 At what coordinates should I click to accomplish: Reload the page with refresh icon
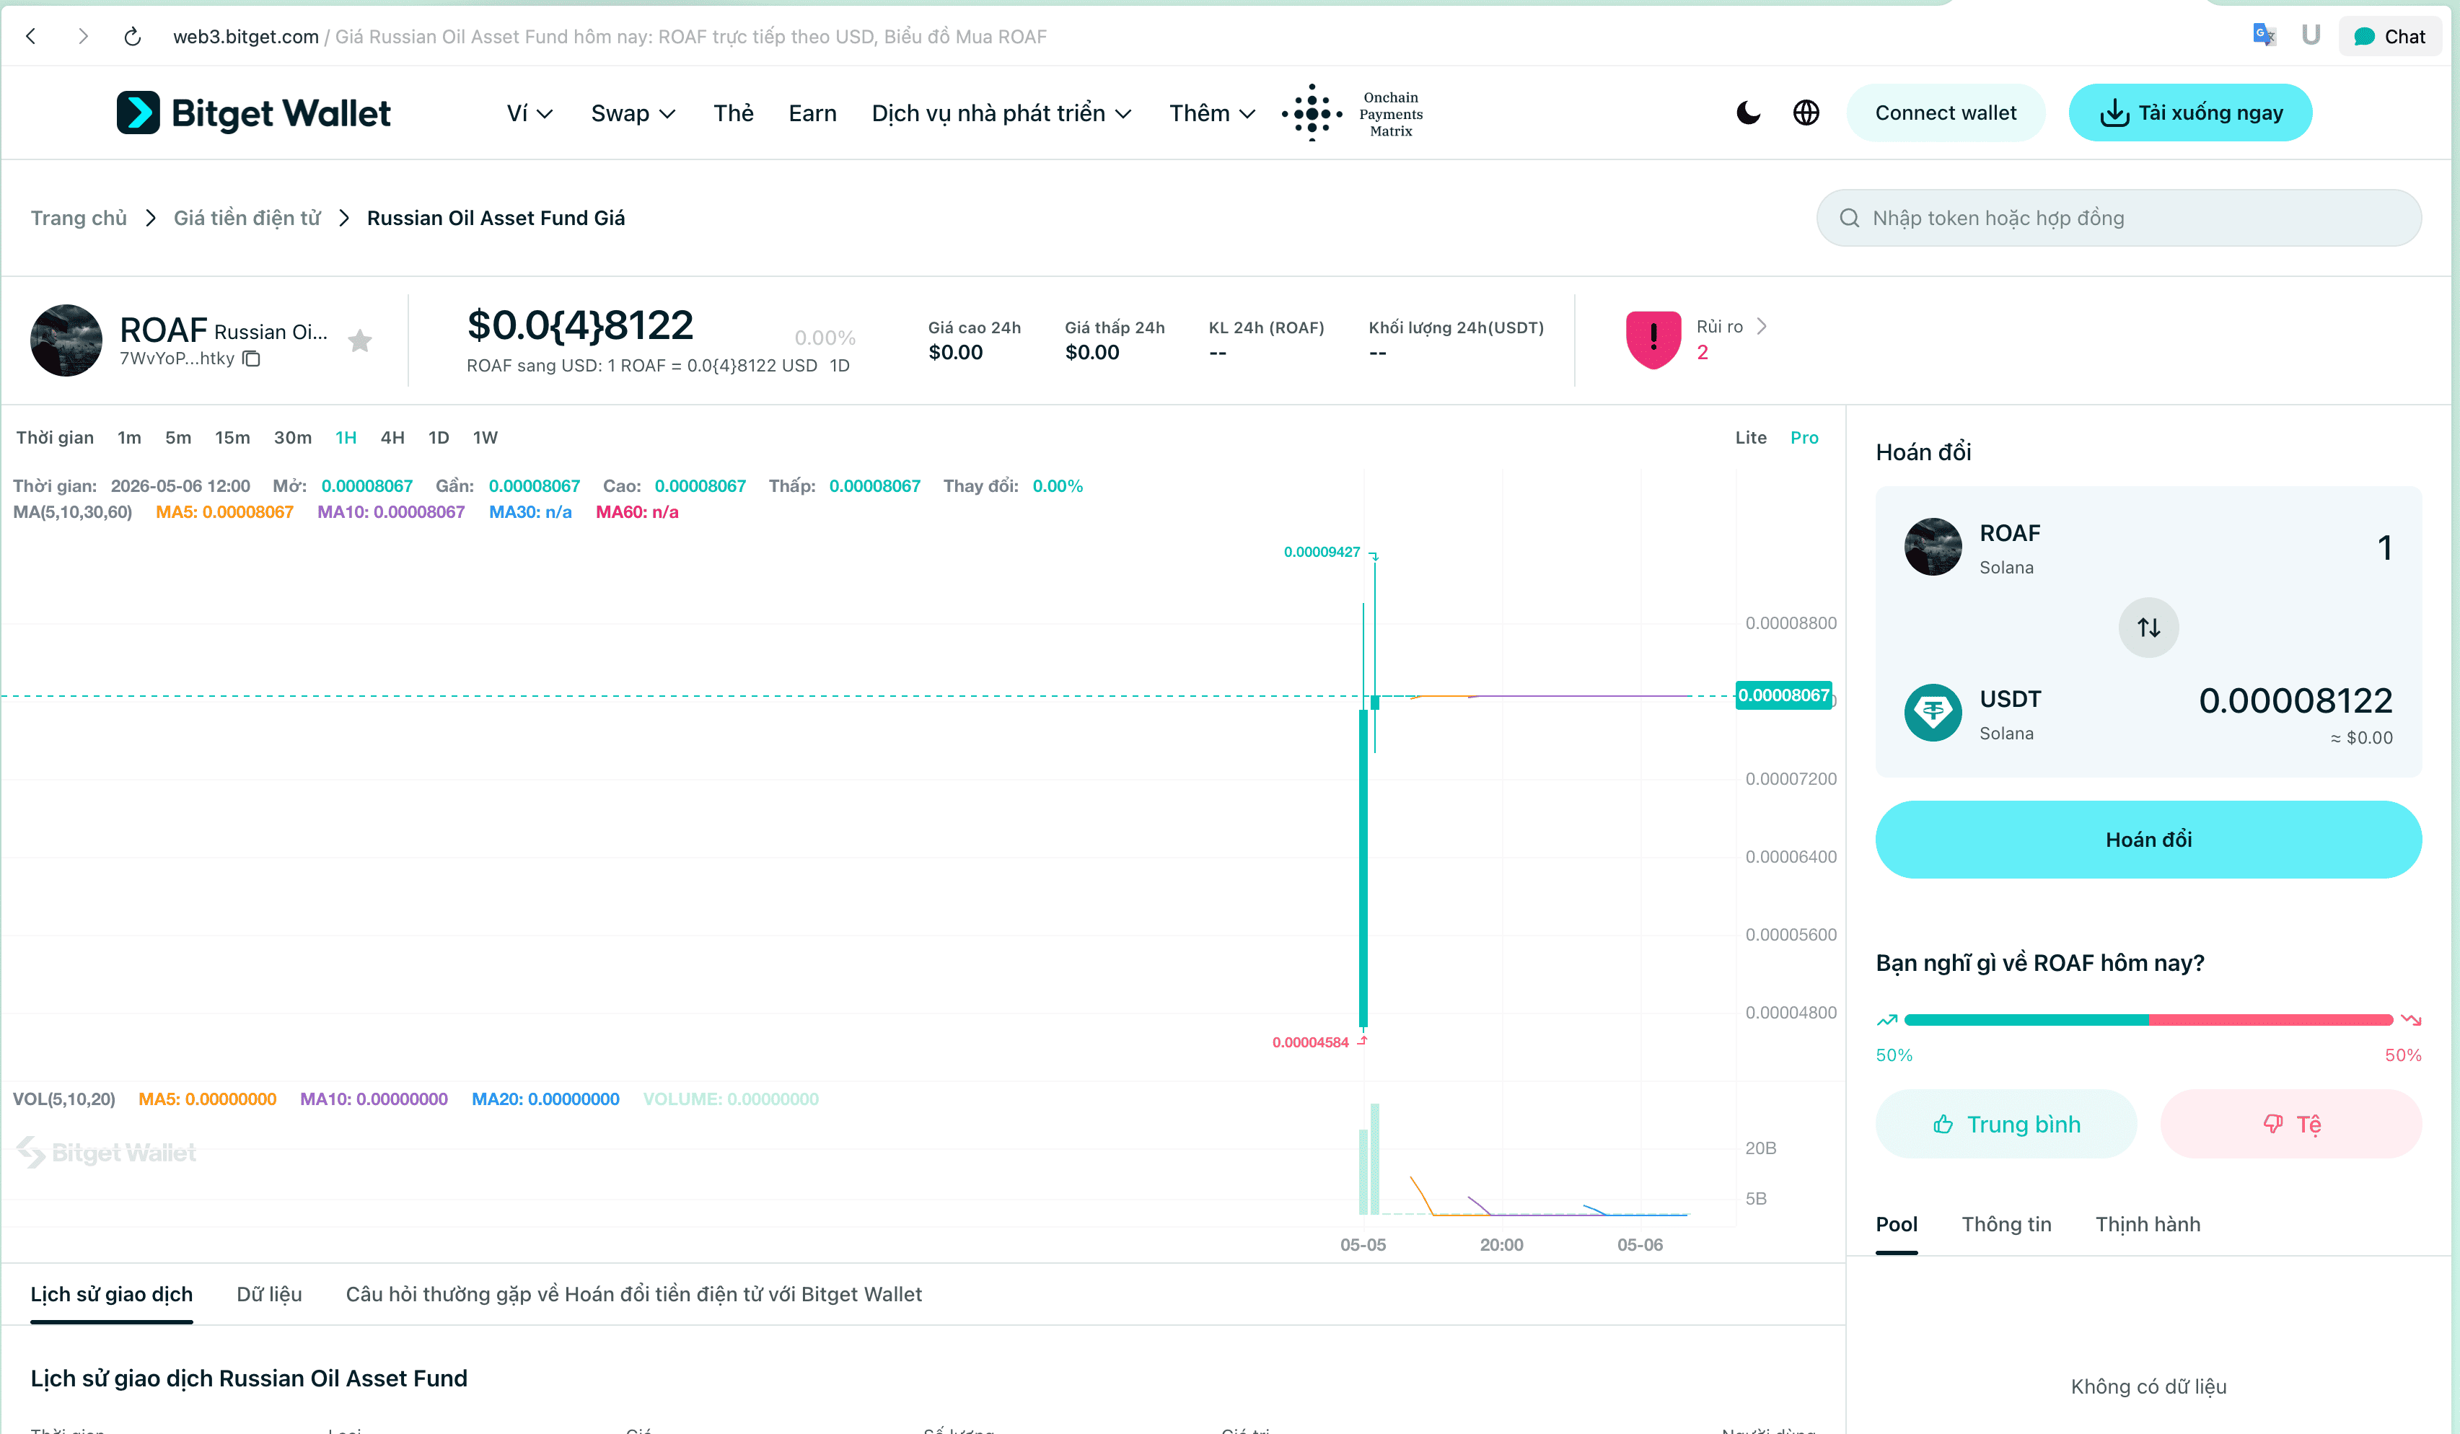click(133, 36)
